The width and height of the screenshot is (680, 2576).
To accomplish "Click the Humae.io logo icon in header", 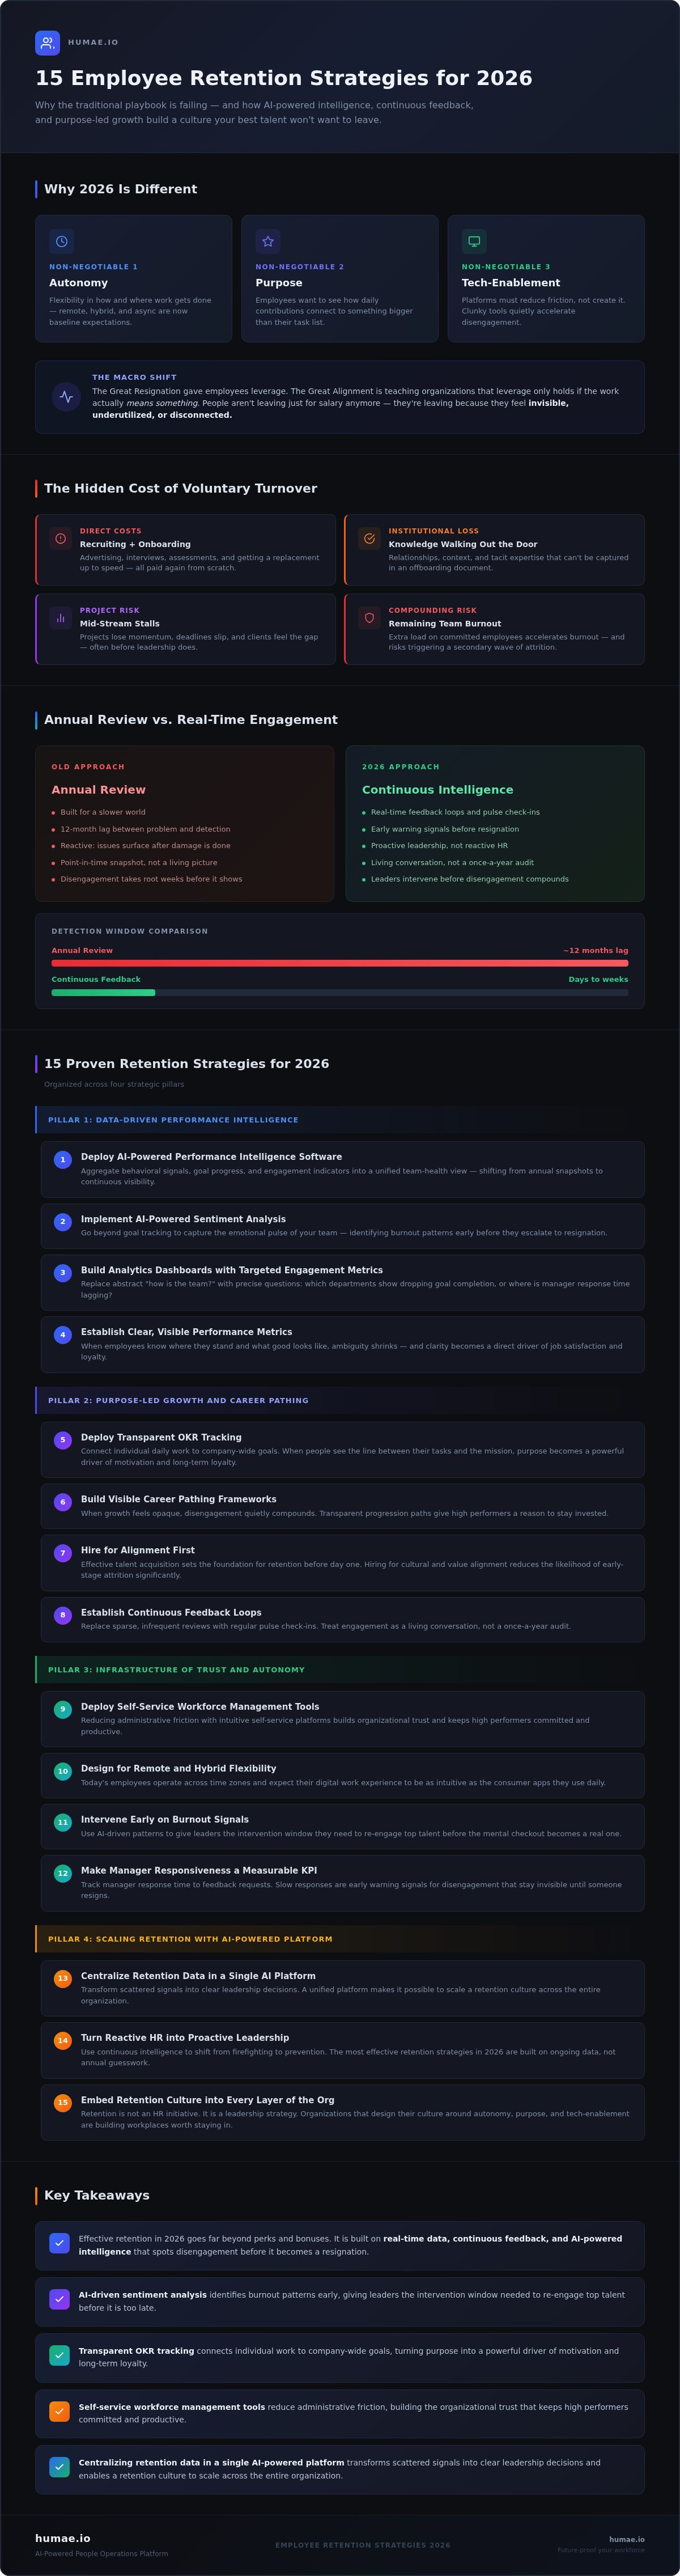I will point(47,42).
